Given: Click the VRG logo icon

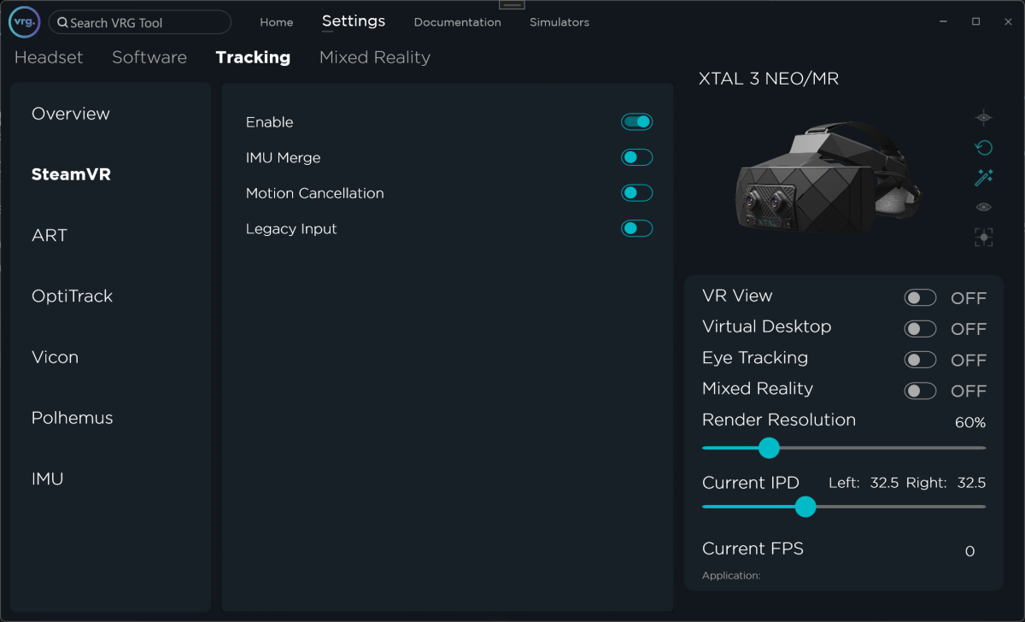Looking at the screenshot, I should (x=24, y=21).
